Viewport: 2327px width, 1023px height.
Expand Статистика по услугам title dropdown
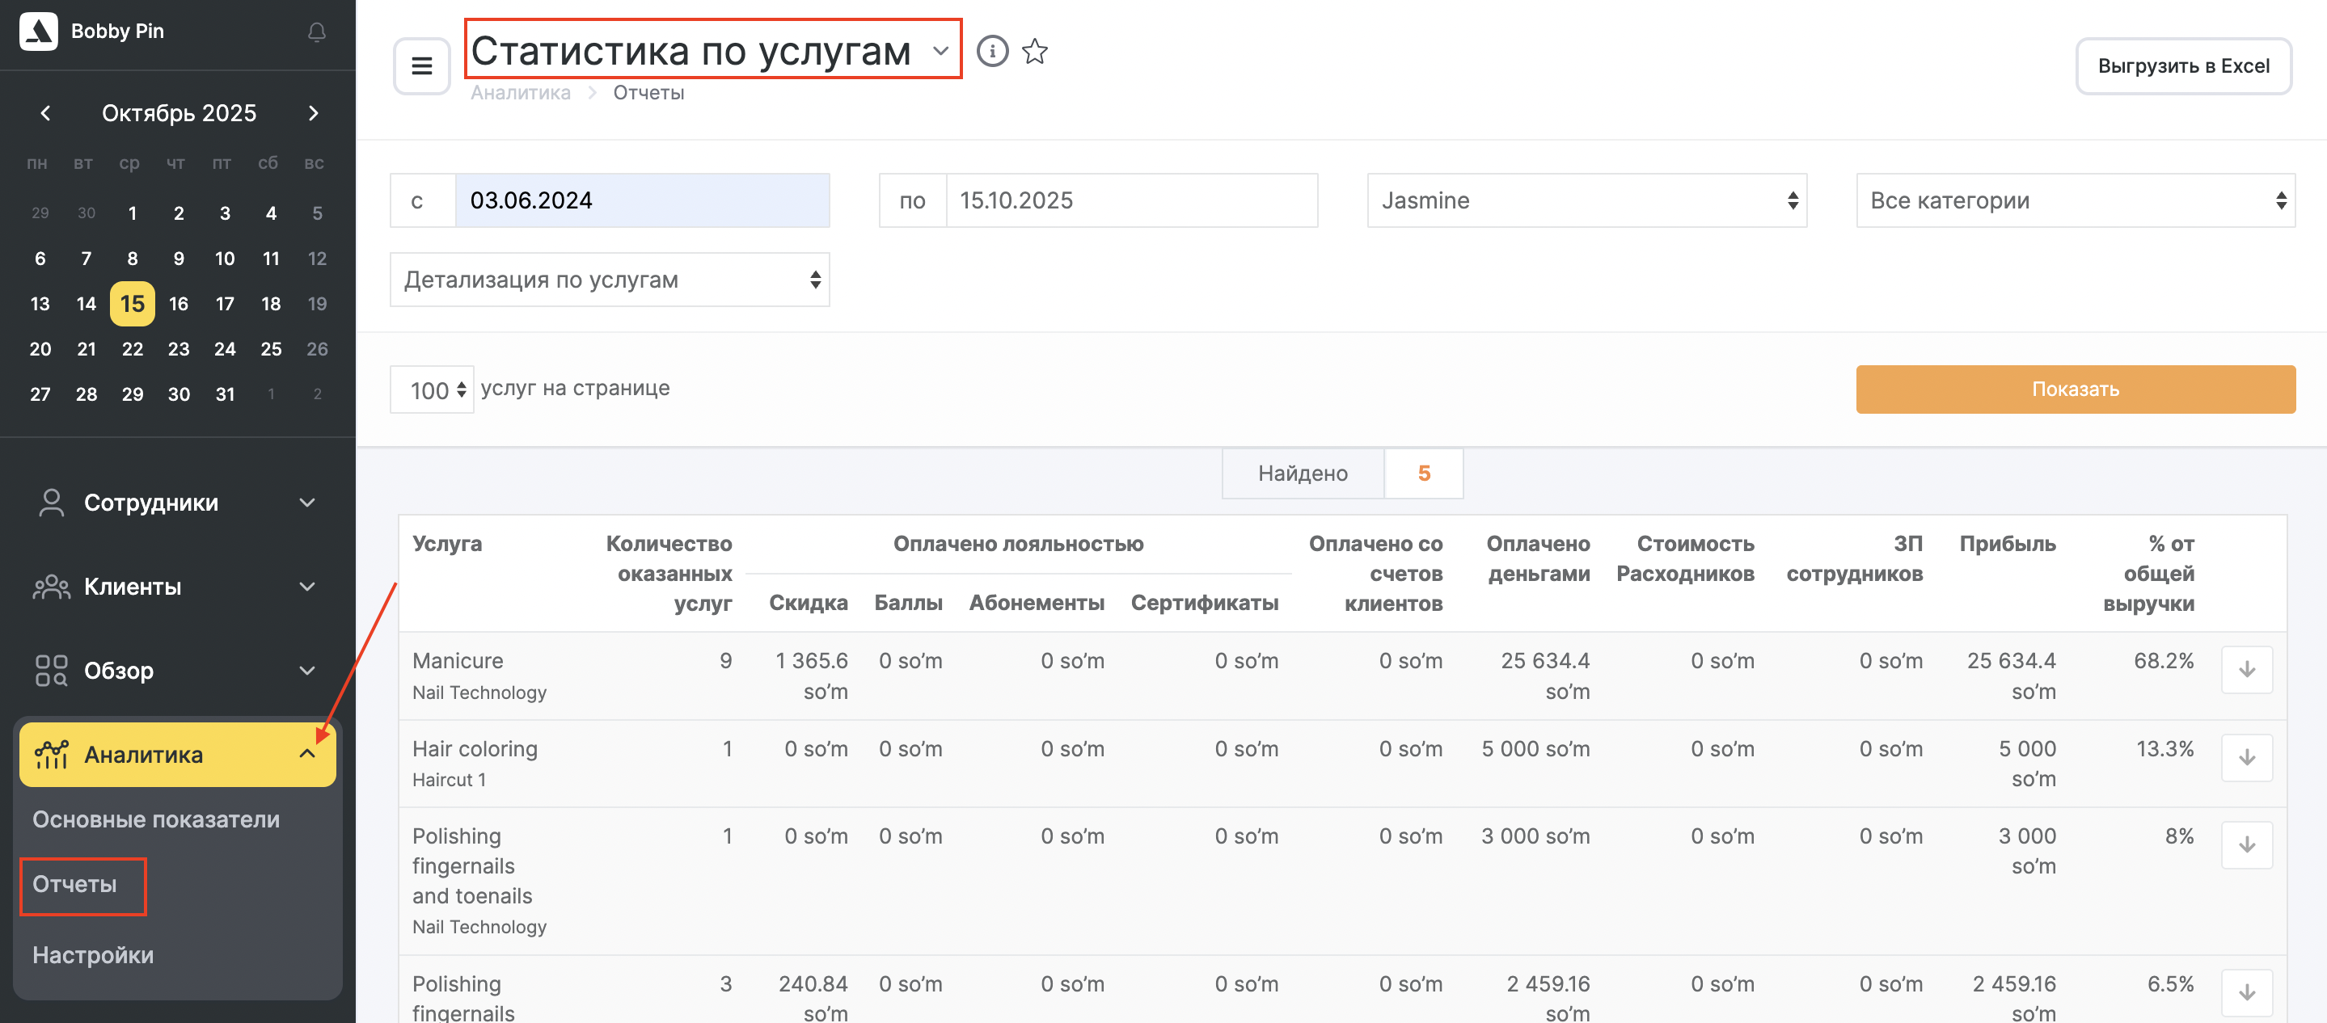click(940, 52)
